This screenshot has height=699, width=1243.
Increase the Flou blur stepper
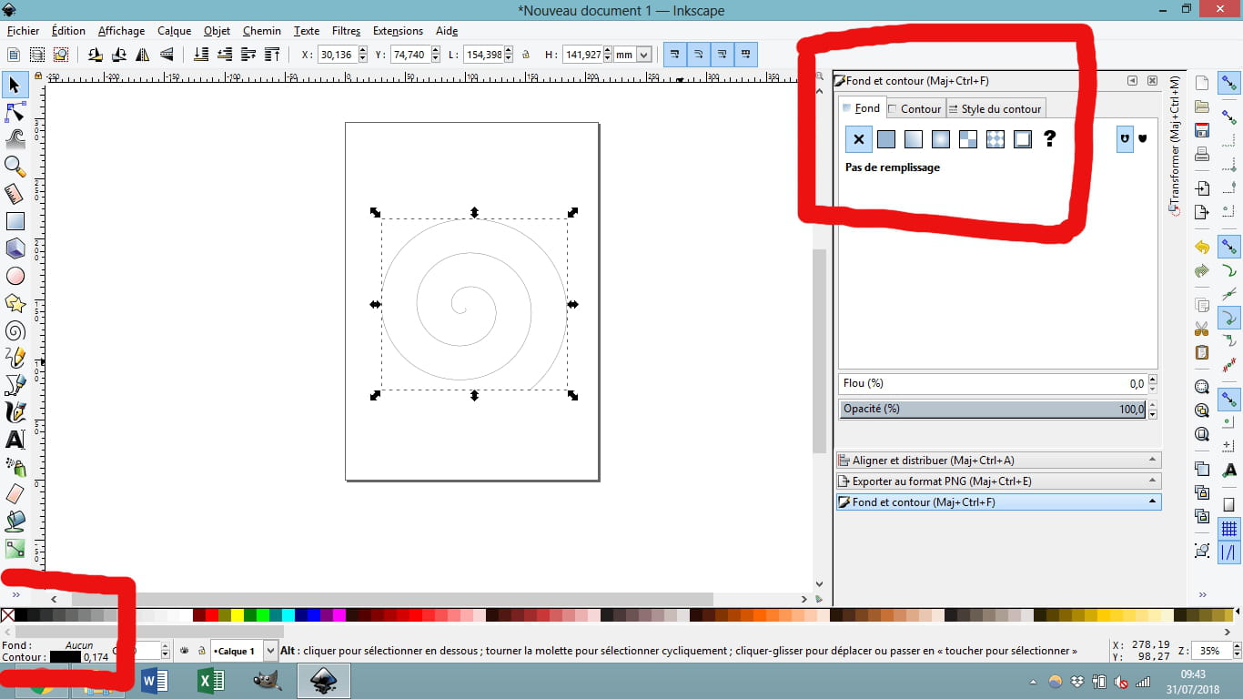[1153, 380]
